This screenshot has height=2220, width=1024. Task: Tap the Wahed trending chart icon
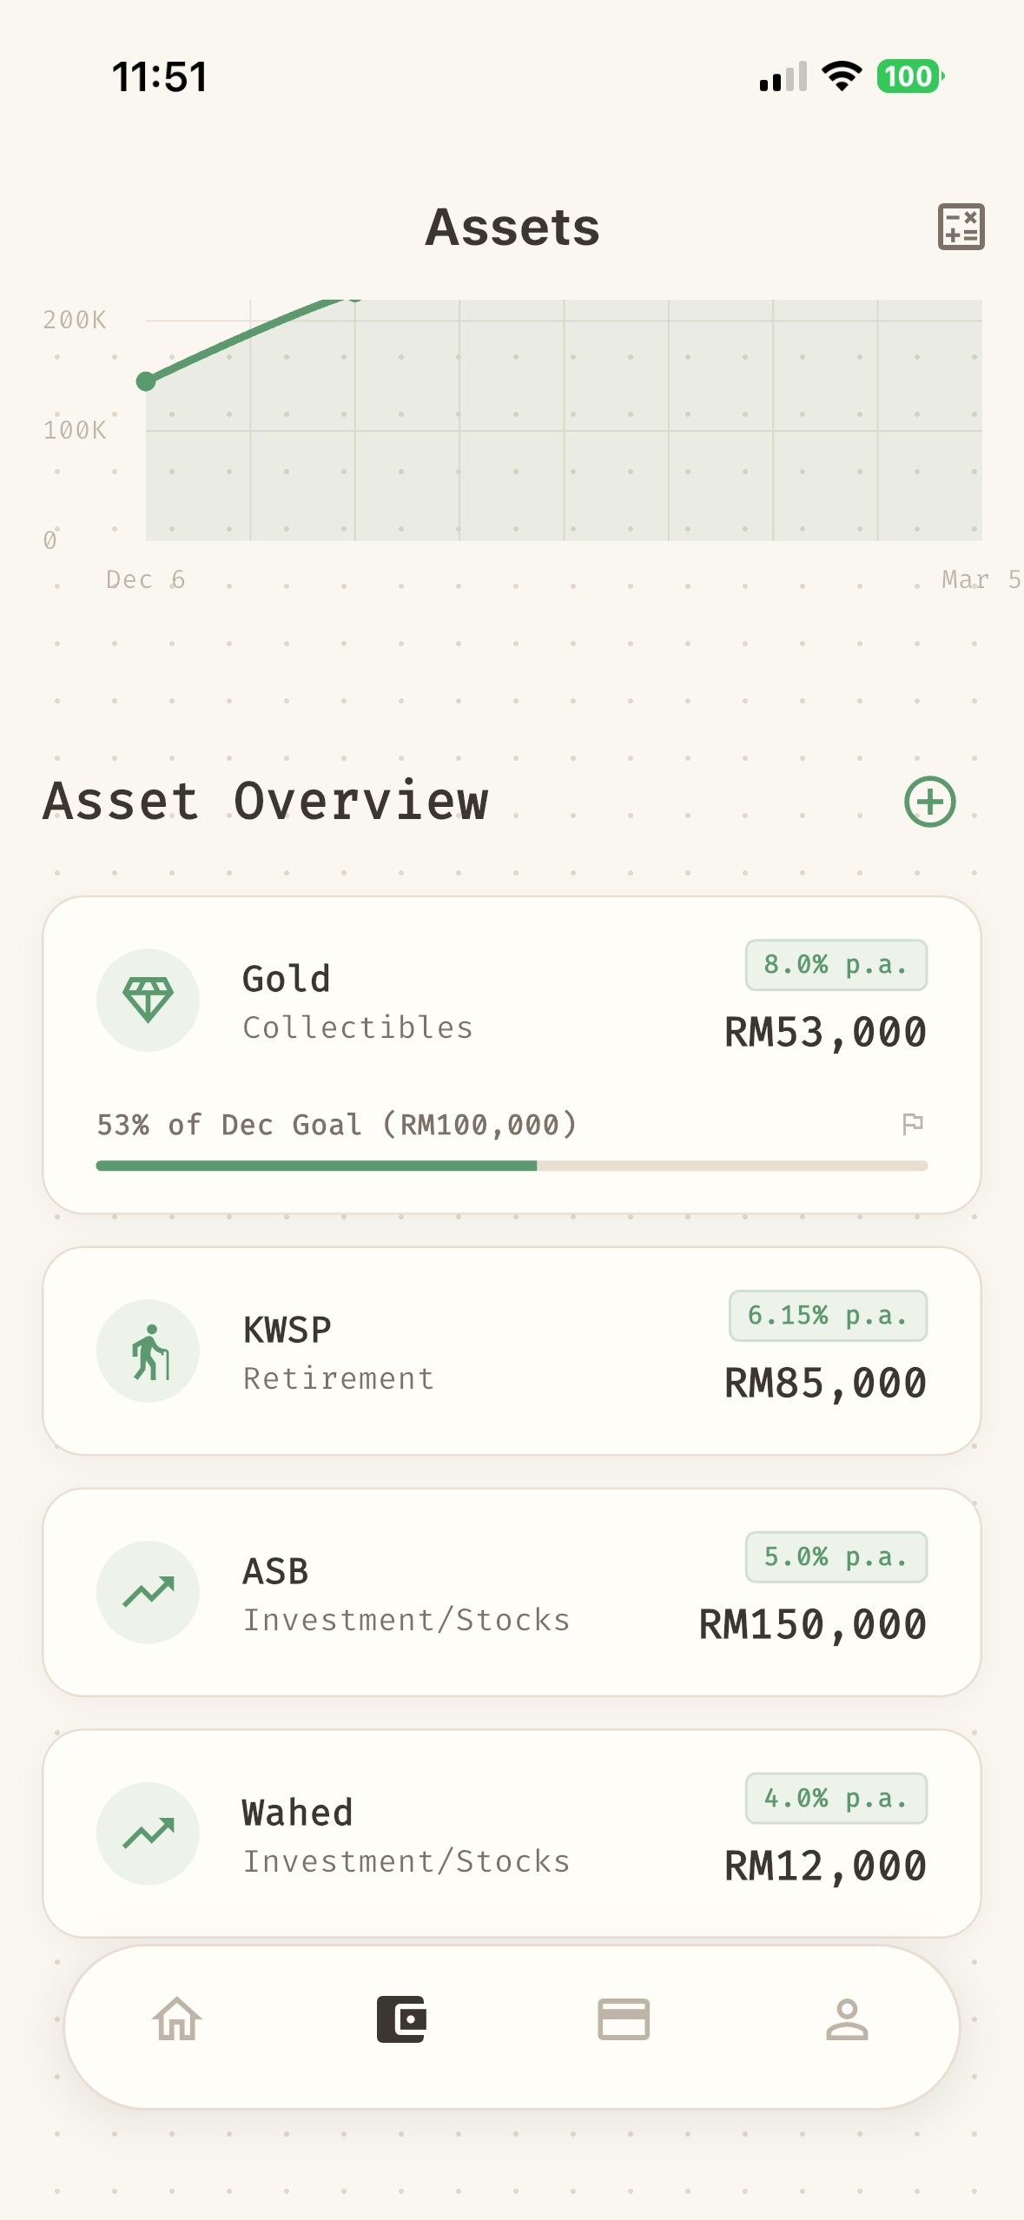tap(148, 1833)
